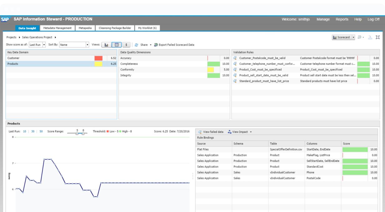Switch to the Metadata Management tab

pos(57,28)
